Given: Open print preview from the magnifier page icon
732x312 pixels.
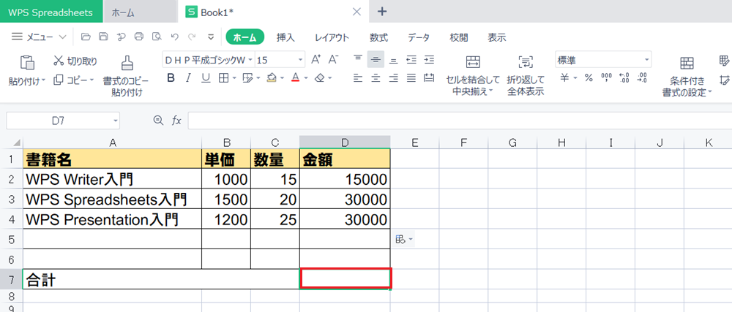Looking at the screenshot, I should [x=157, y=37].
